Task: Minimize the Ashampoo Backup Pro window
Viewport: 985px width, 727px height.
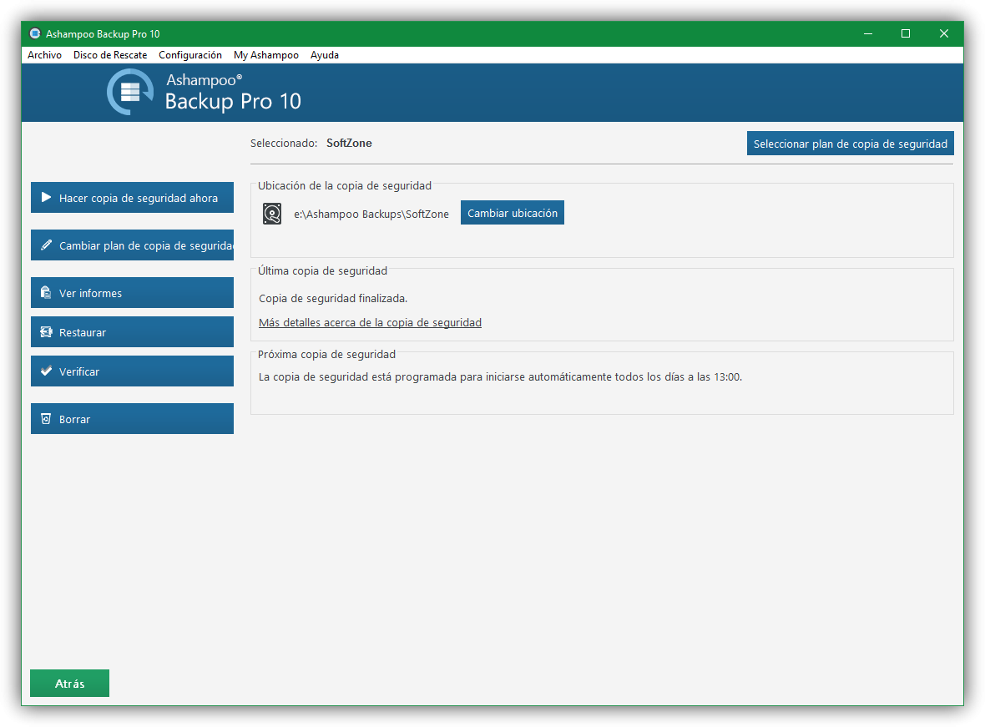Action: point(868,33)
